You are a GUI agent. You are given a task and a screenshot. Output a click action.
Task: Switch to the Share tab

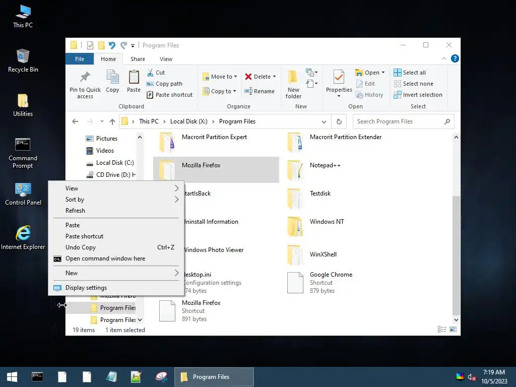click(x=138, y=59)
